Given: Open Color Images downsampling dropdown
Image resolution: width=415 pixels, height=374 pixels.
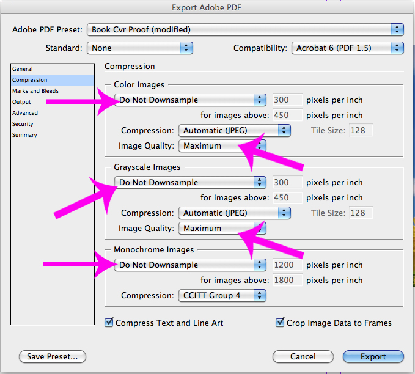Looking at the screenshot, I should coord(190,100).
